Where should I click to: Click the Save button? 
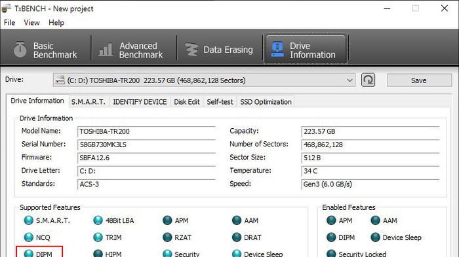coord(419,80)
